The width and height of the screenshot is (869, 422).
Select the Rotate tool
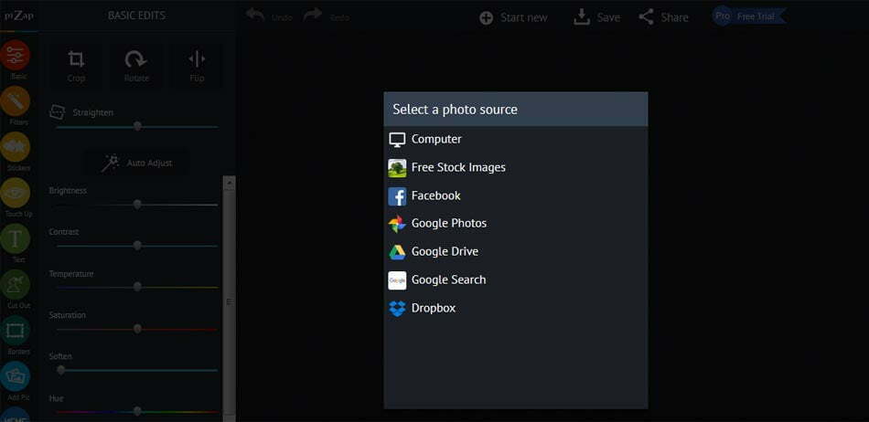[136, 67]
